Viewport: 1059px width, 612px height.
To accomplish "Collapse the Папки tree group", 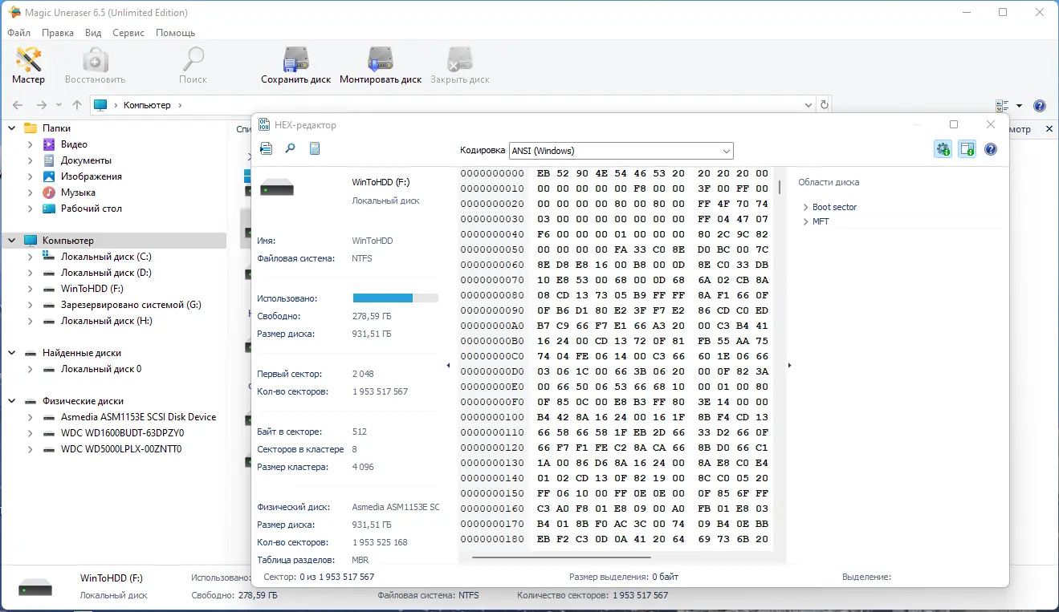I will [x=12, y=128].
